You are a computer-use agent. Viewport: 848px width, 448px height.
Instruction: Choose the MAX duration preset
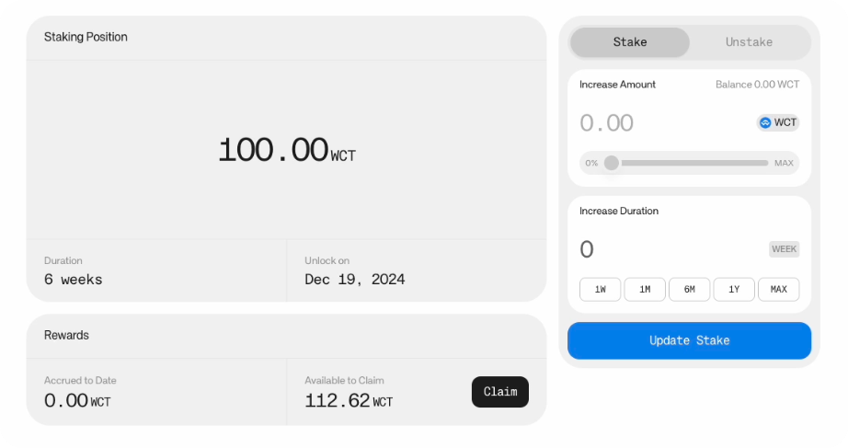pyautogui.click(x=778, y=290)
